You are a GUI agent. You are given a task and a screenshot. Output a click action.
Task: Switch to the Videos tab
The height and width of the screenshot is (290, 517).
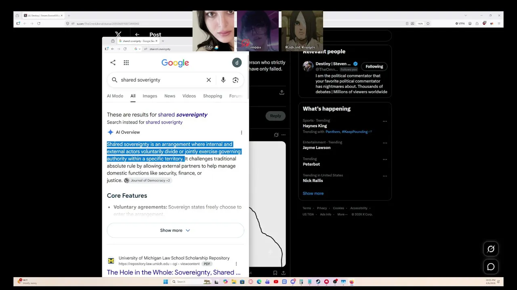(x=189, y=96)
